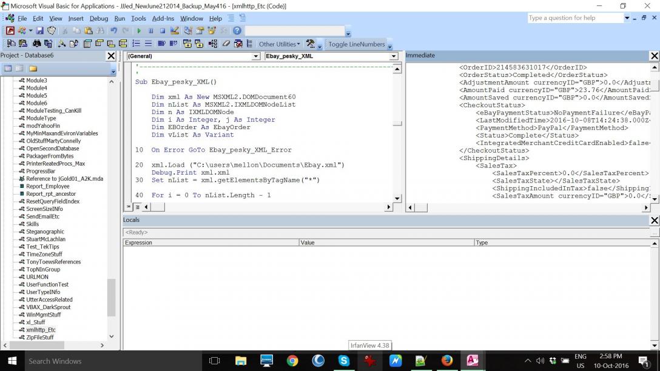Click the Windows Start button on the taskbar

(12, 361)
